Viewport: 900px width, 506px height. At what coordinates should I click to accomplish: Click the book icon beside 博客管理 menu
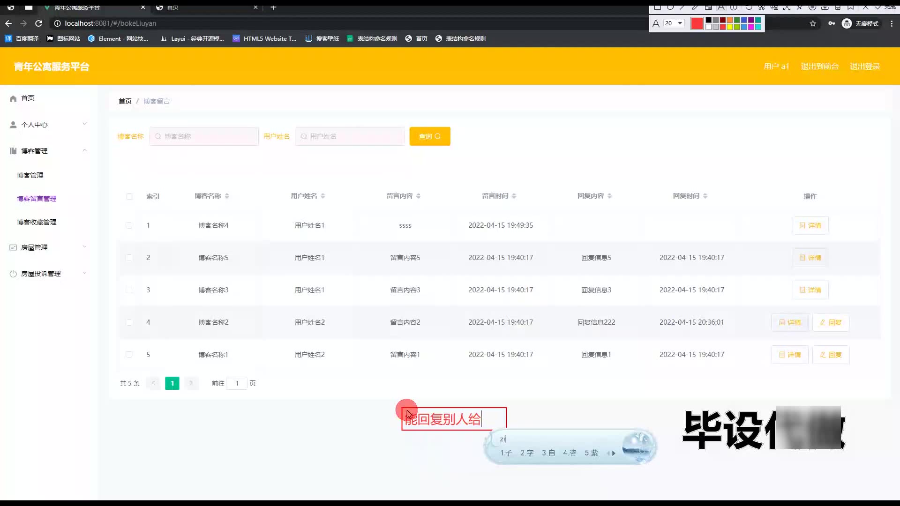[x=13, y=151]
